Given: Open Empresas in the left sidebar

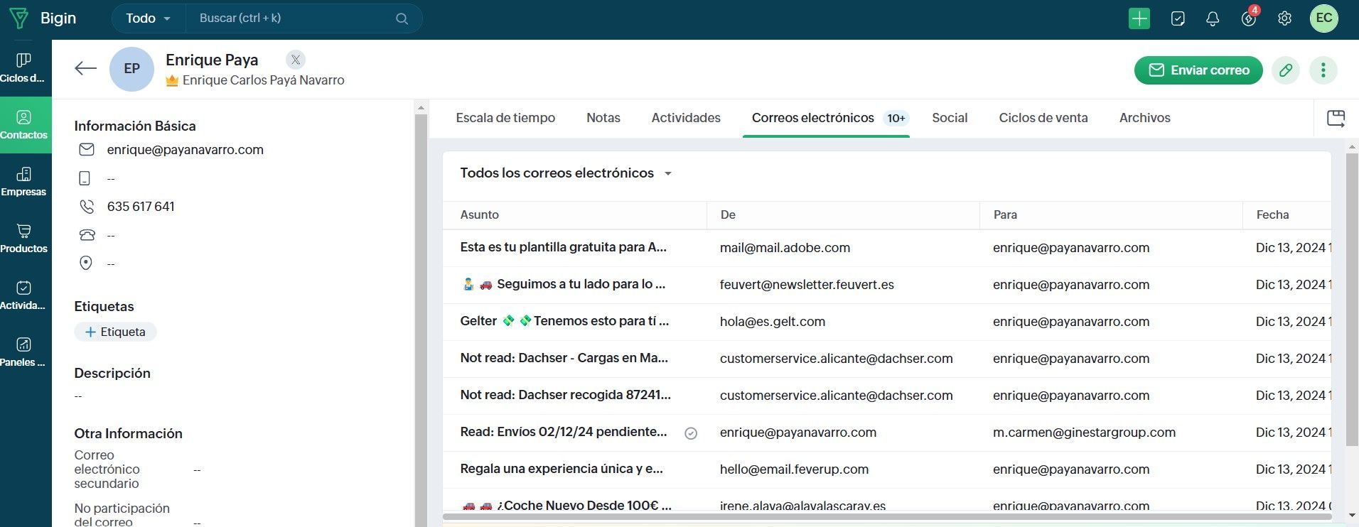Looking at the screenshot, I should point(23,182).
